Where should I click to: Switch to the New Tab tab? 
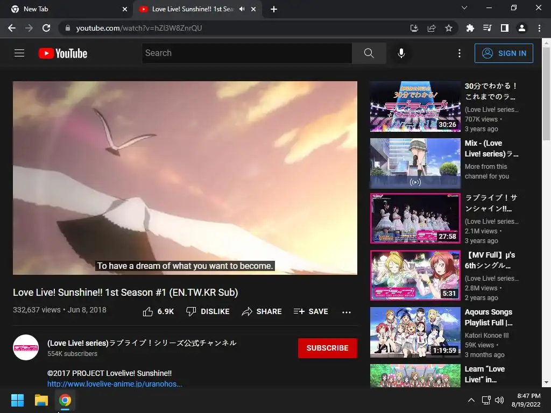coord(67,9)
